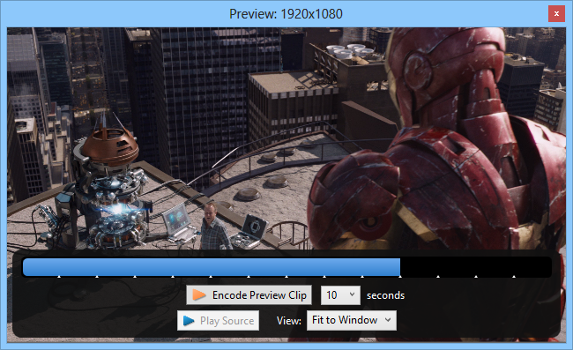Image resolution: width=573 pixels, height=350 pixels.
Task: Open the 10 seconds duration combo box
Action: pos(340,294)
